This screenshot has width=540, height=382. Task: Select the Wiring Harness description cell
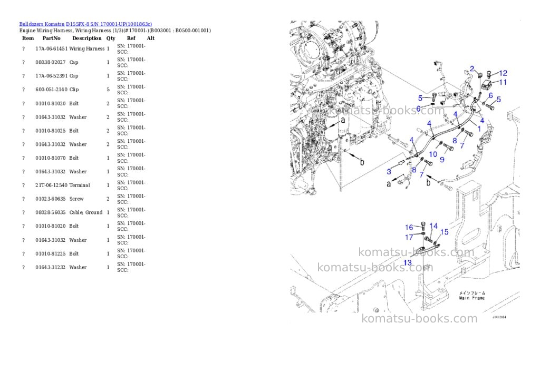(x=87, y=49)
